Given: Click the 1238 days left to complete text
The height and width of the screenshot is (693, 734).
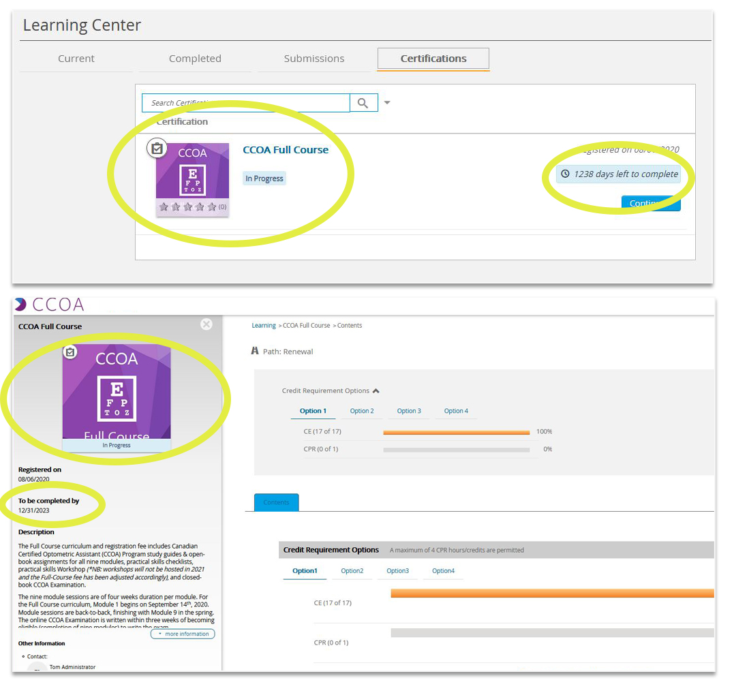Looking at the screenshot, I should [626, 174].
